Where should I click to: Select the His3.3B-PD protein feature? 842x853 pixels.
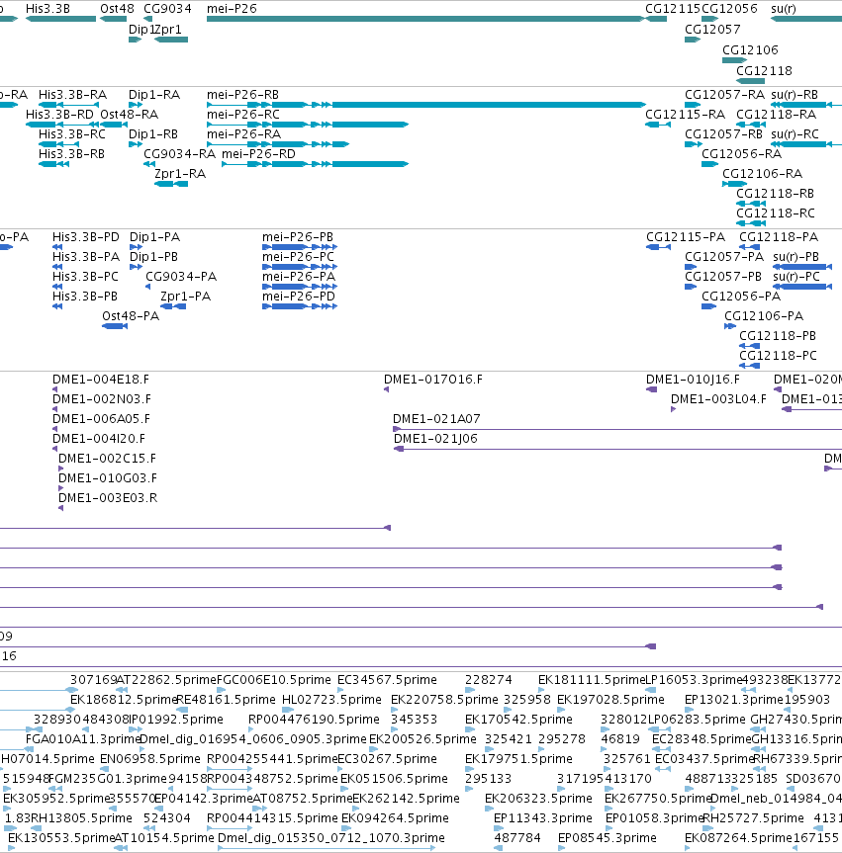click(57, 247)
